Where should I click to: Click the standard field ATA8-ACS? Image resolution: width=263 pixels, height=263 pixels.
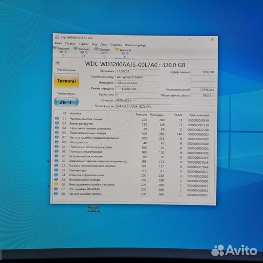click(x=165, y=101)
